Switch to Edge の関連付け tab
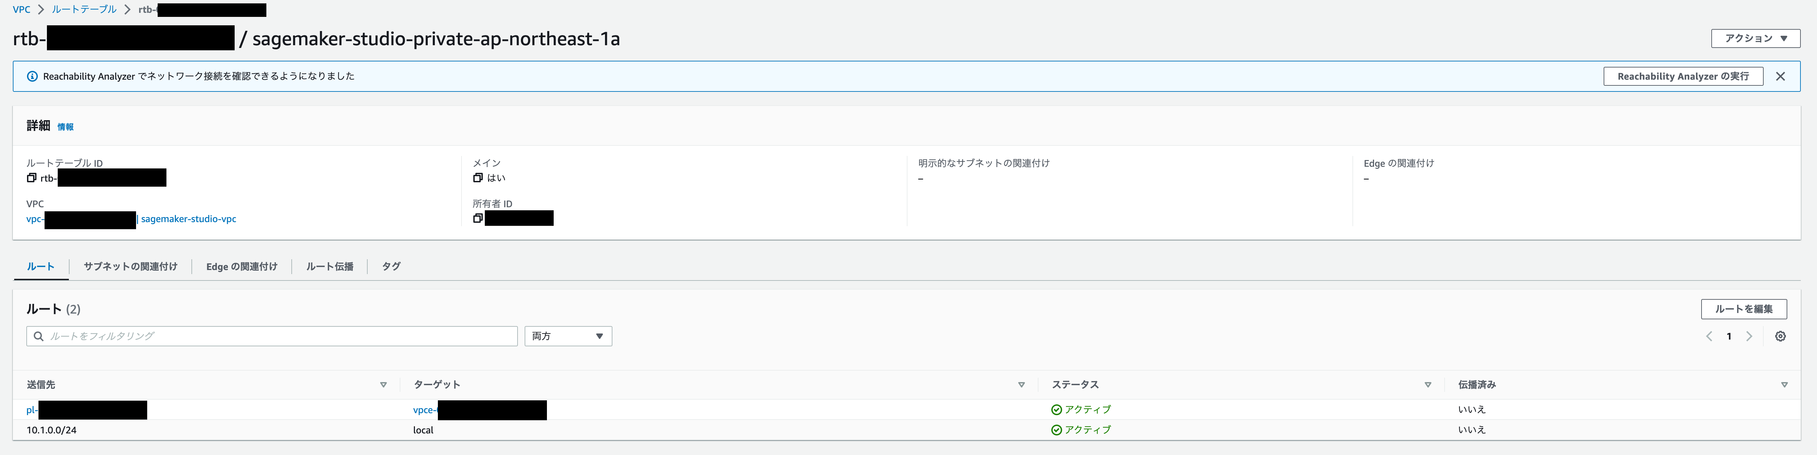The image size is (1817, 455). [x=242, y=267]
